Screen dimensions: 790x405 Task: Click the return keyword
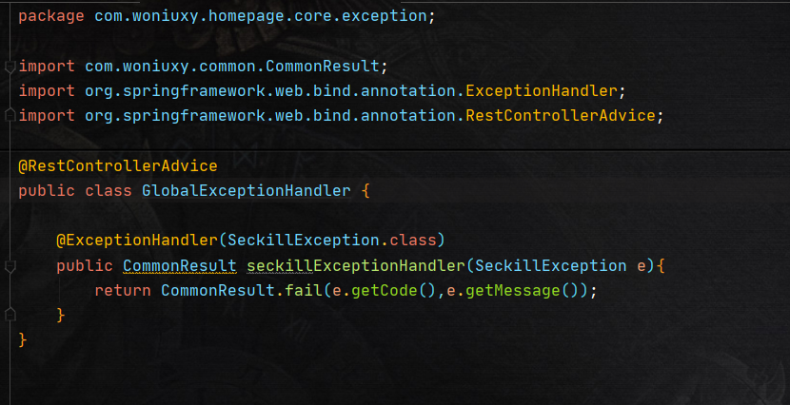coord(123,290)
